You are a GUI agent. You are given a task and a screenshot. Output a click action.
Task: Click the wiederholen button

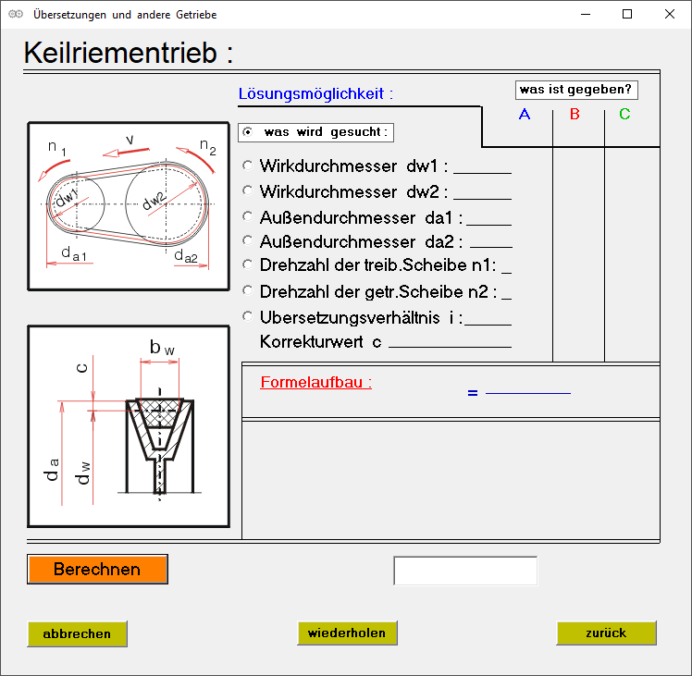point(347,633)
